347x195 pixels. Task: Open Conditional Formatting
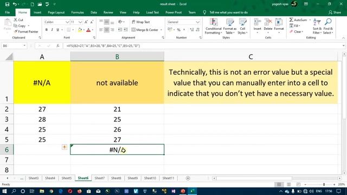213,27
